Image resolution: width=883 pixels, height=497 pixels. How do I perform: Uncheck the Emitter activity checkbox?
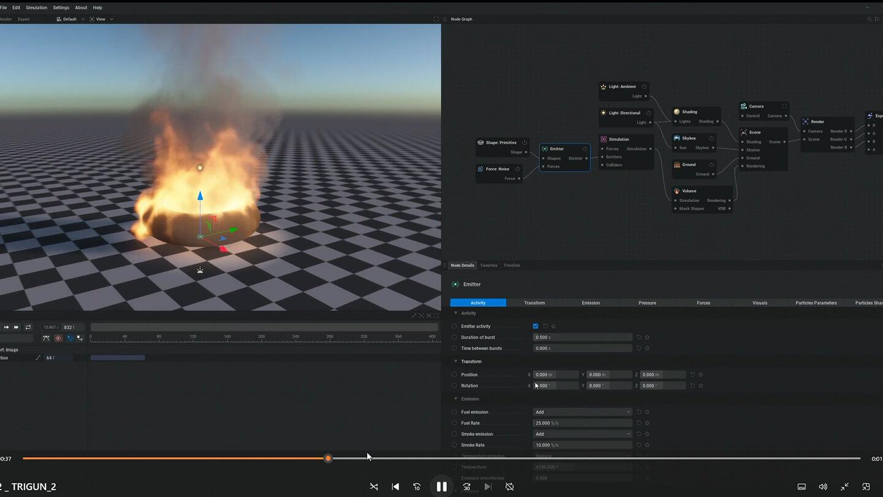[x=535, y=326]
